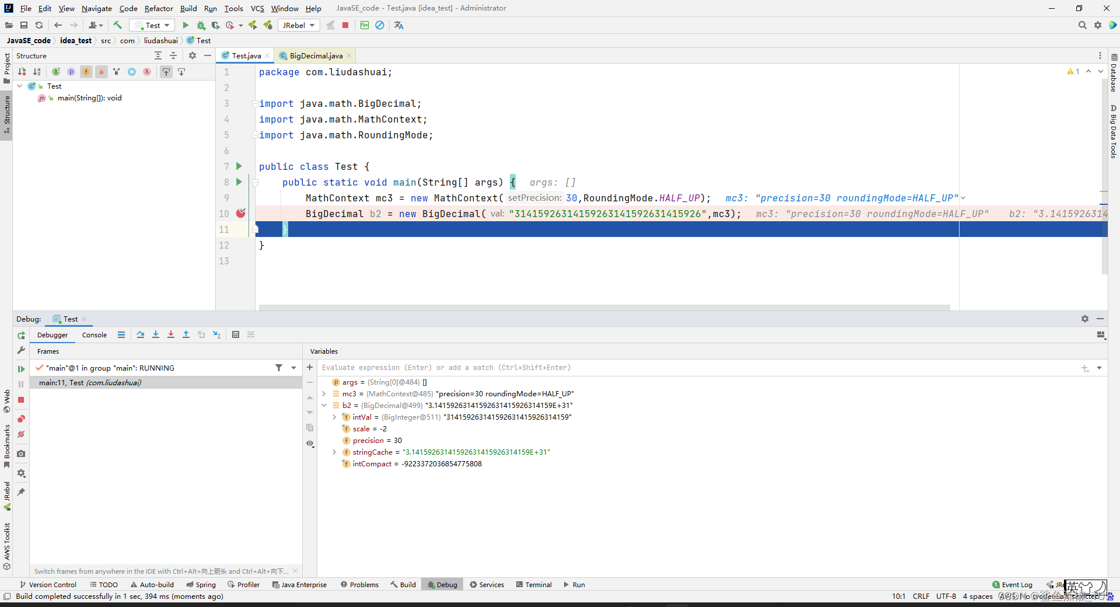The image size is (1120, 607).
Task: Add a new watch with plus icon
Action: (x=310, y=367)
